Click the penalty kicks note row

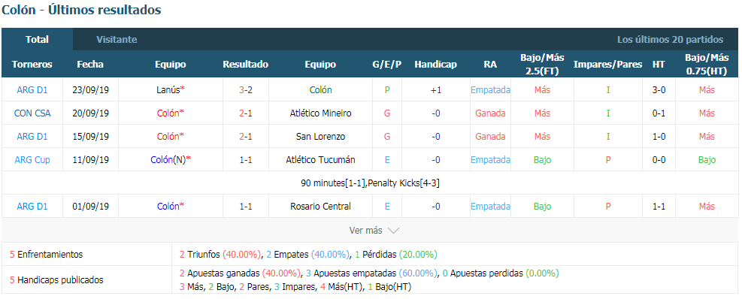[370, 183]
